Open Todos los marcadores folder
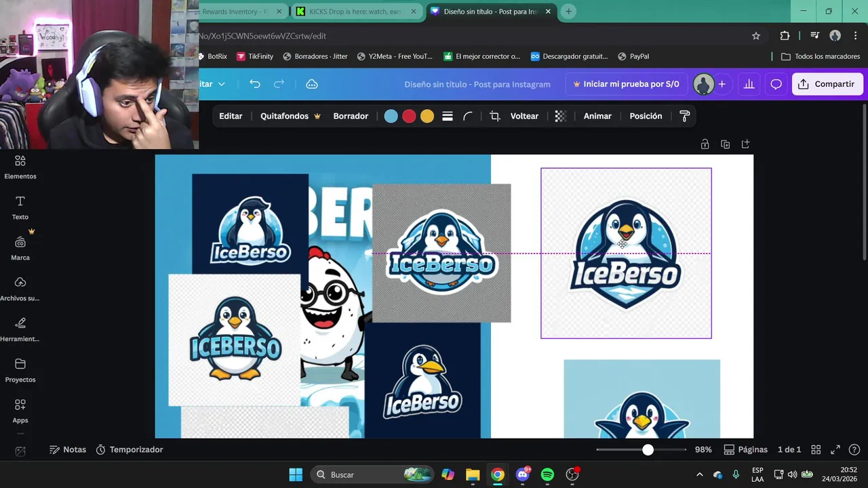868x488 pixels. click(x=821, y=56)
